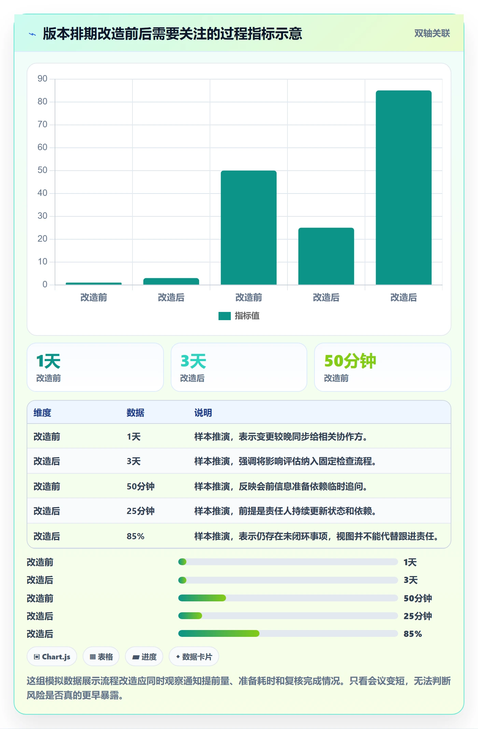Viewport: 478px width, 729px height.
Task: Open the 1天 改造前 data card
Action: 95,367
